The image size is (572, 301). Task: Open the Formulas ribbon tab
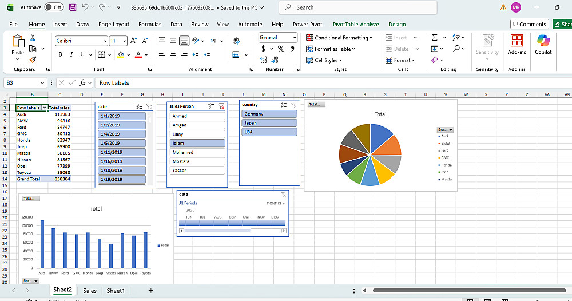(x=150, y=25)
